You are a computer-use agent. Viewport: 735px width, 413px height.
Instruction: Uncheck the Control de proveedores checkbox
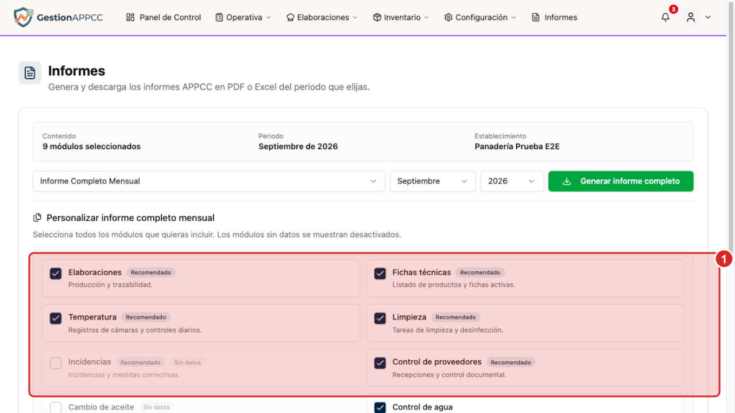380,363
